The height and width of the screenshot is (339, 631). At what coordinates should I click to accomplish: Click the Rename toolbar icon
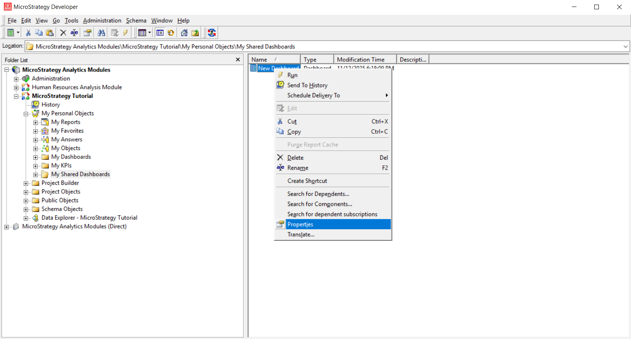click(x=74, y=33)
